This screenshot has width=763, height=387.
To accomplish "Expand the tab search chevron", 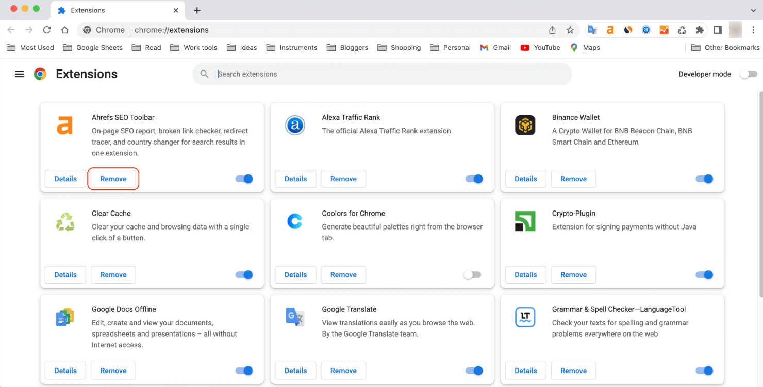I will 753,10.
